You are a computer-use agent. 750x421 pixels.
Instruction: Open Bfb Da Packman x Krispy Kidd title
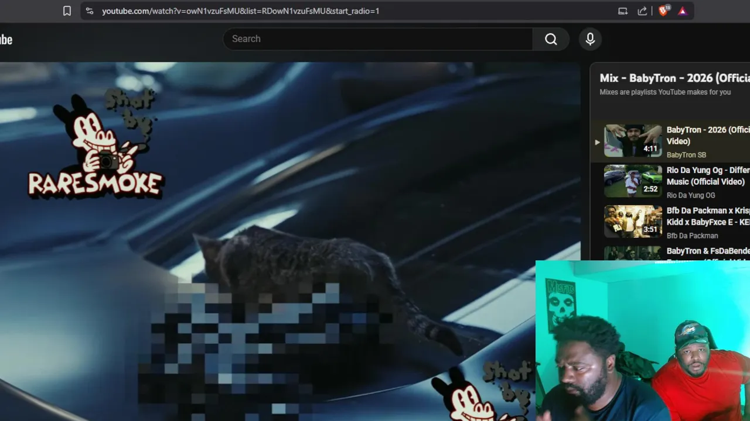click(708, 216)
